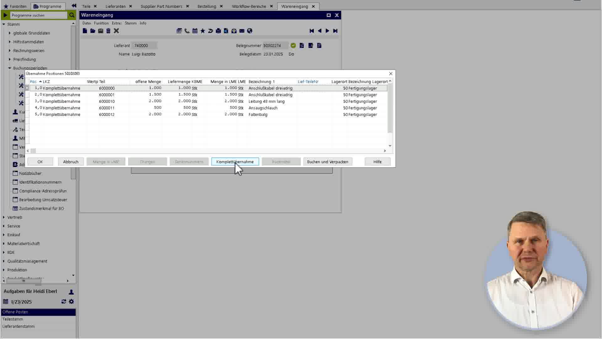
Task: Switch to the Favoriten tab
Action: [15, 6]
